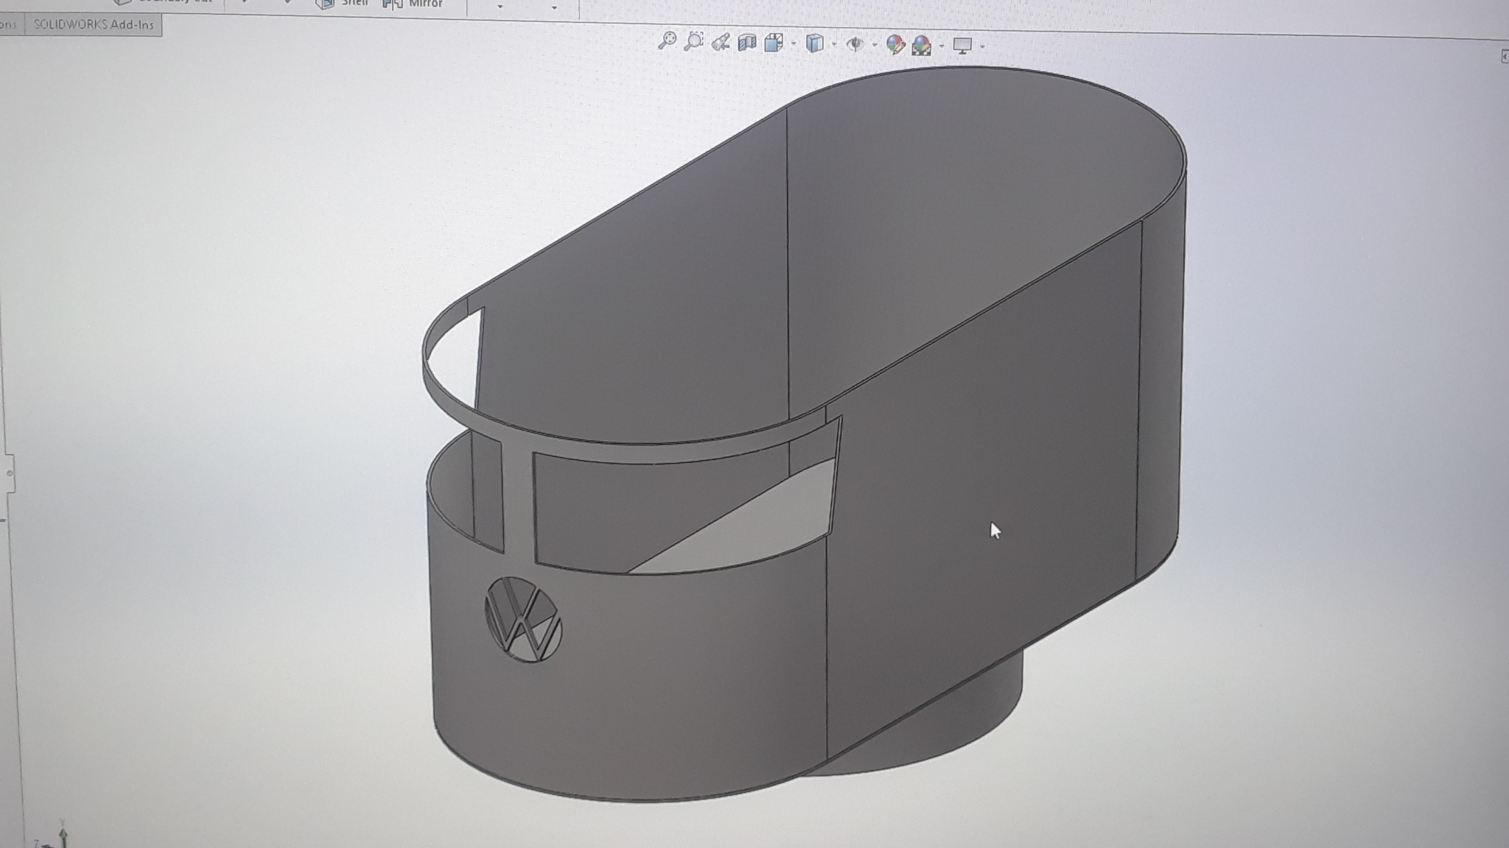Open the Apply Scene dropdown arrow

[942, 46]
